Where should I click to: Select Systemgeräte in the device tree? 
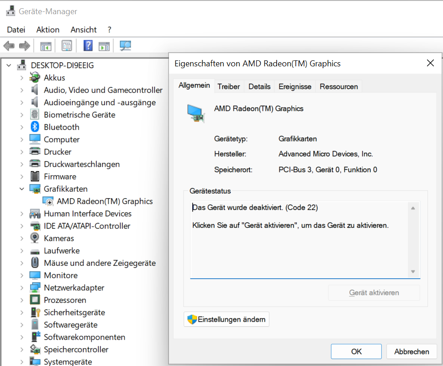coord(68,361)
